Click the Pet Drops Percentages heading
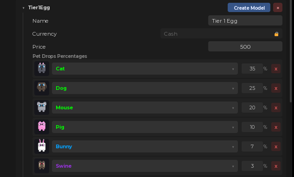Viewport: 294px width, 177px height. 60,56
